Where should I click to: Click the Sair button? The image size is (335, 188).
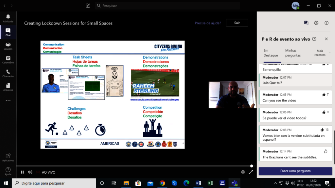click(237, 23)
